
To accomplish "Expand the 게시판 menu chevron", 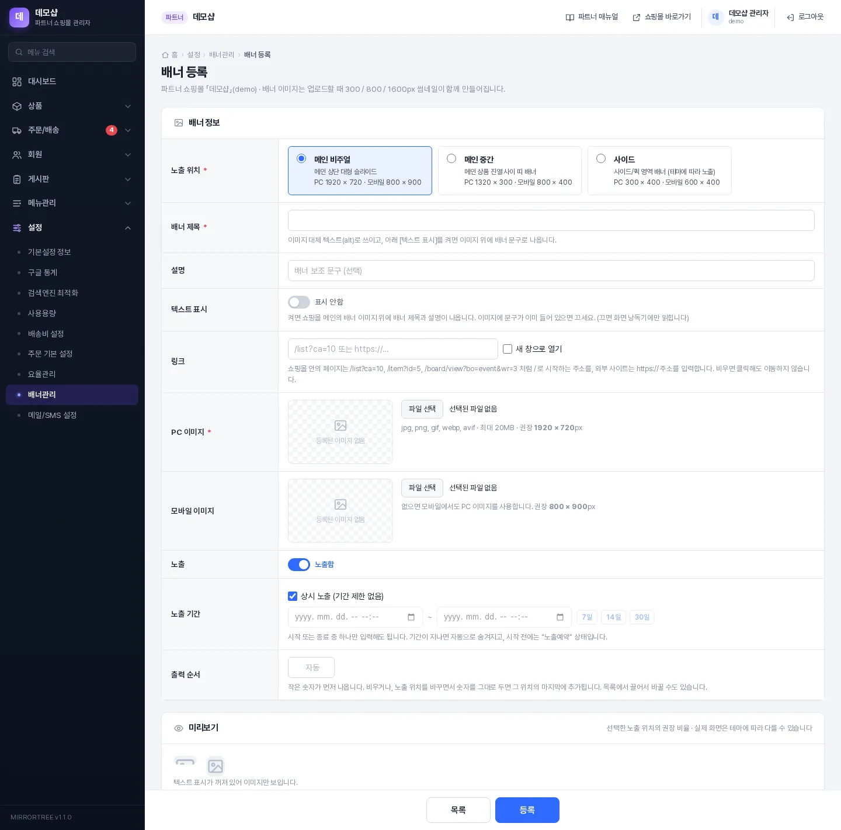I will 128,179.
